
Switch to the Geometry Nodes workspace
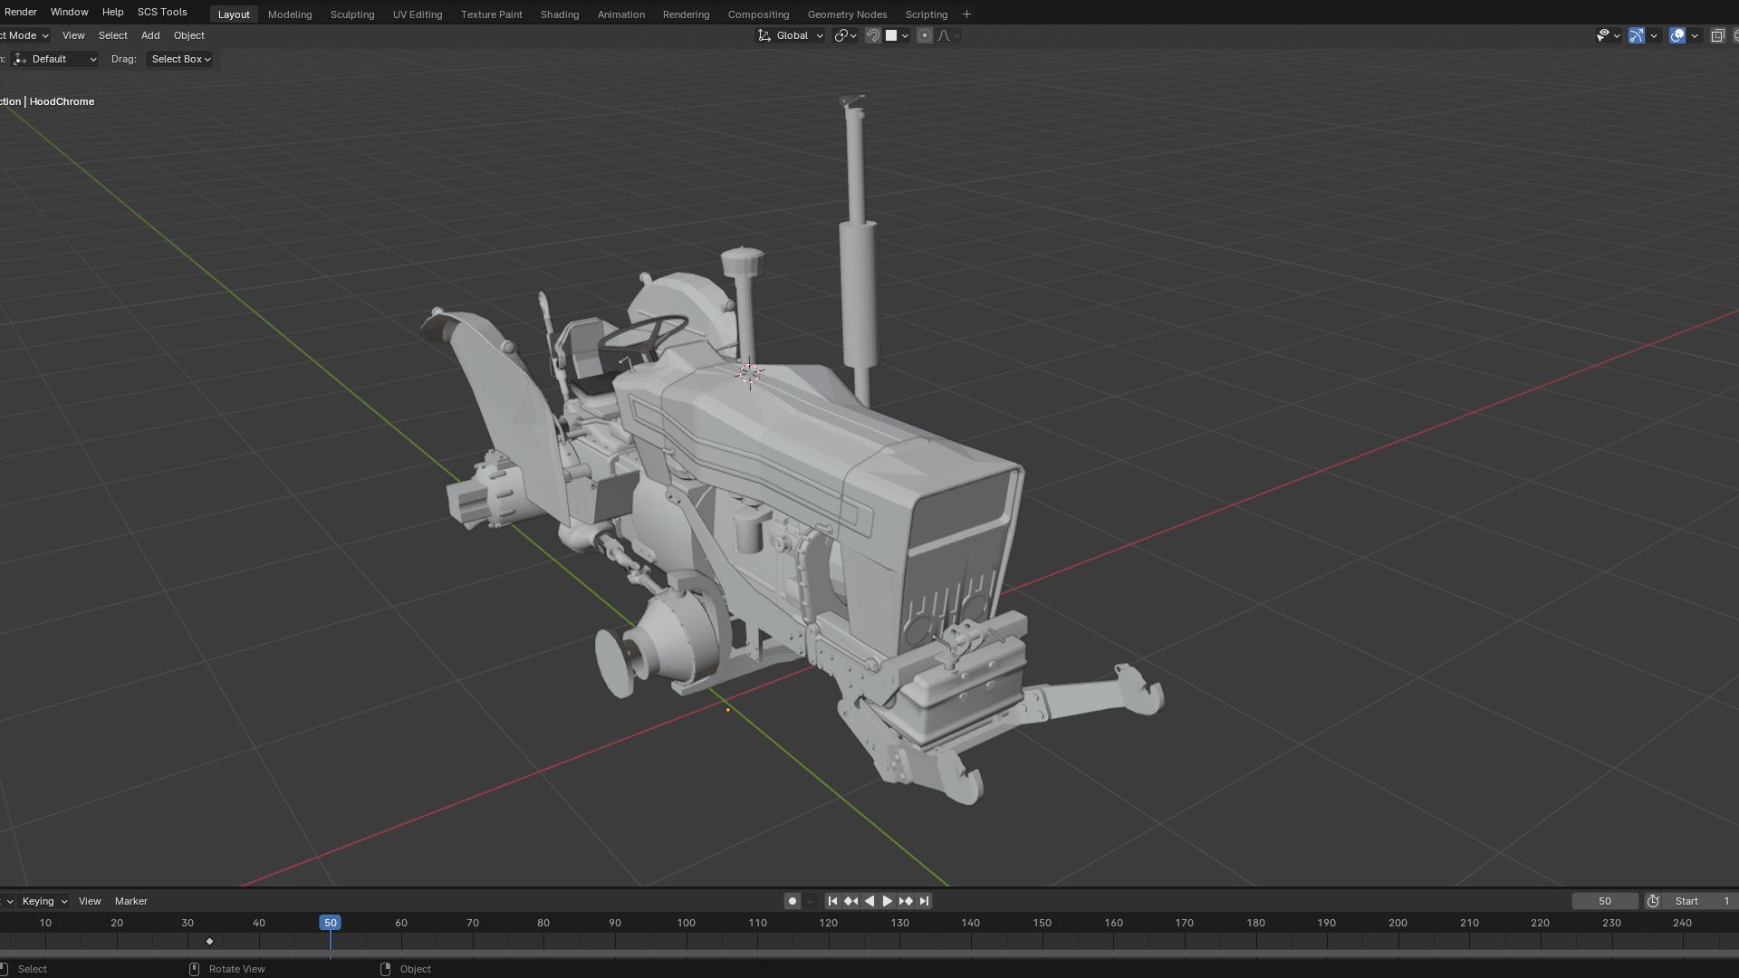coord(847,14)
